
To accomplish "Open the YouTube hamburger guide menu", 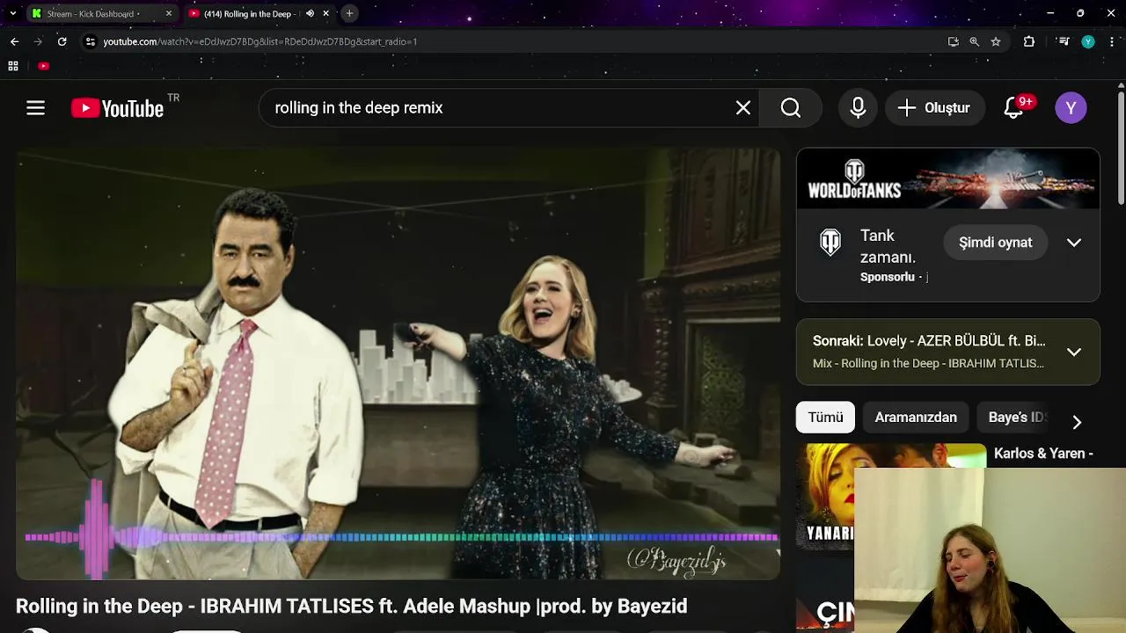I will click(35, 108).
